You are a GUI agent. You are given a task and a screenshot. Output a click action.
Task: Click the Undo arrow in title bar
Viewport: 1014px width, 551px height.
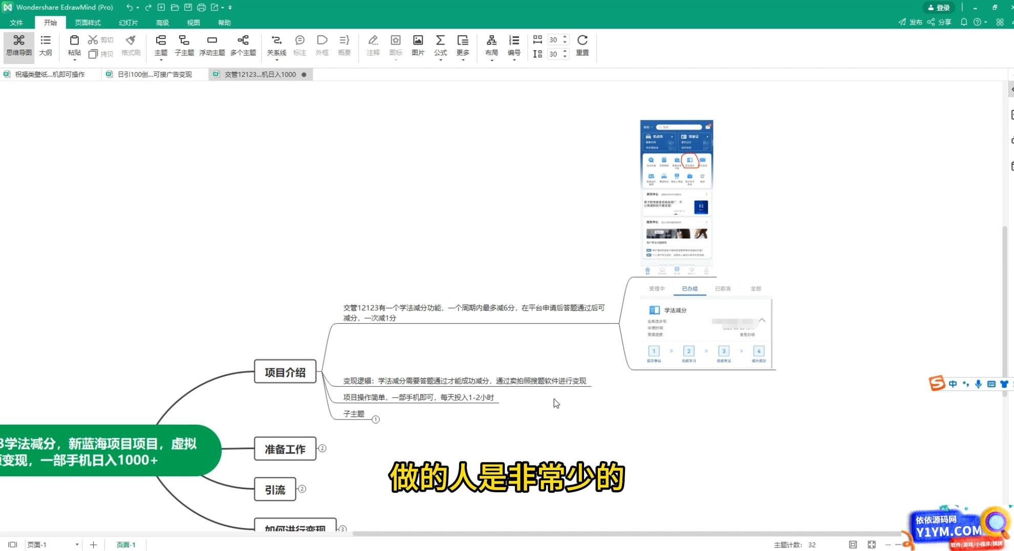click(x=130, y=7)
